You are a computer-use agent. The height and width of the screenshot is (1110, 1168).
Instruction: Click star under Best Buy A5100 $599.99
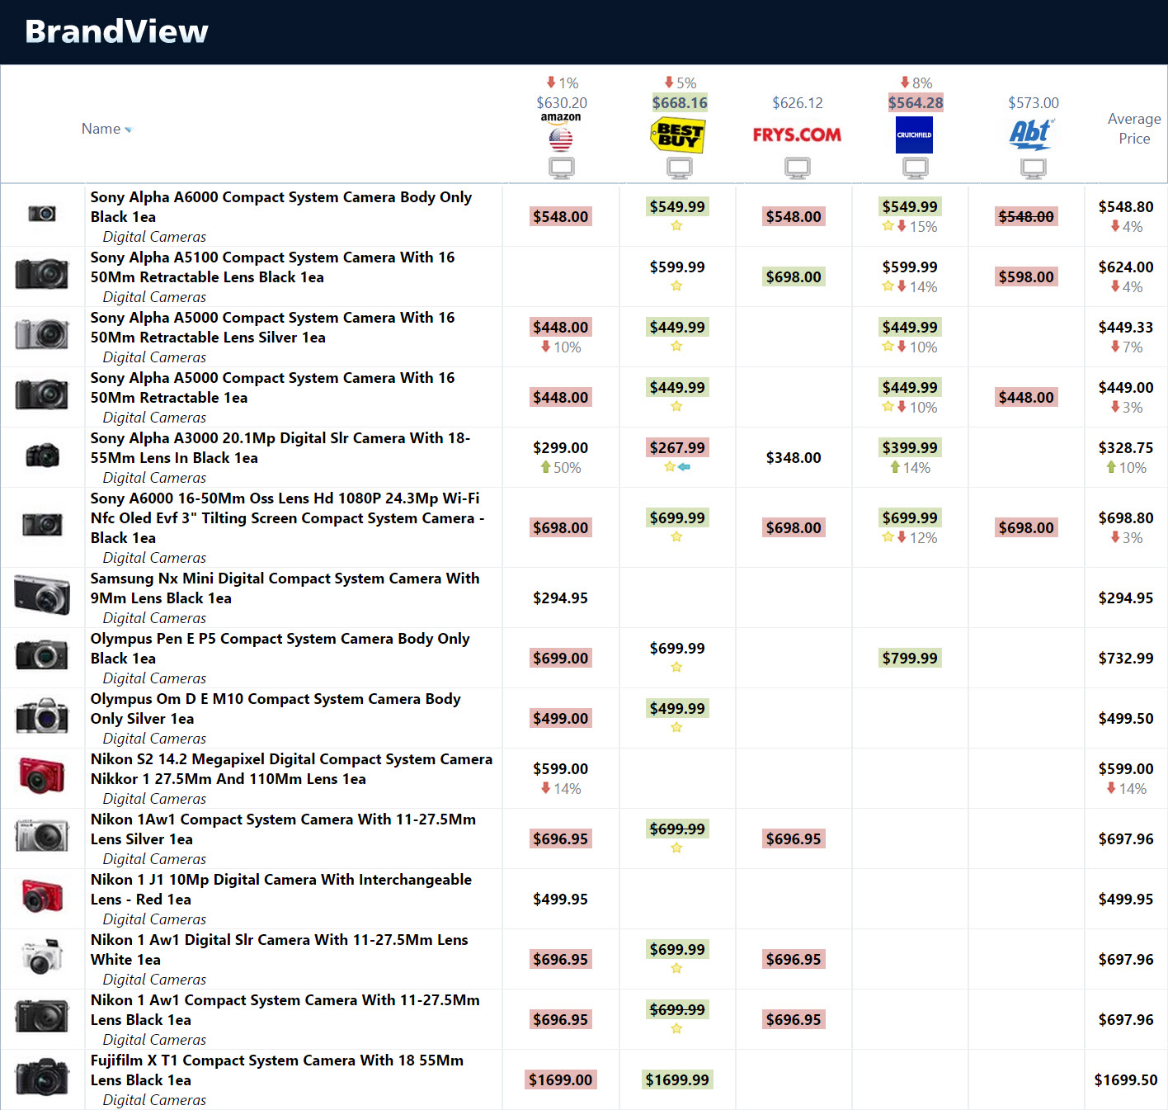pos(676,286)
